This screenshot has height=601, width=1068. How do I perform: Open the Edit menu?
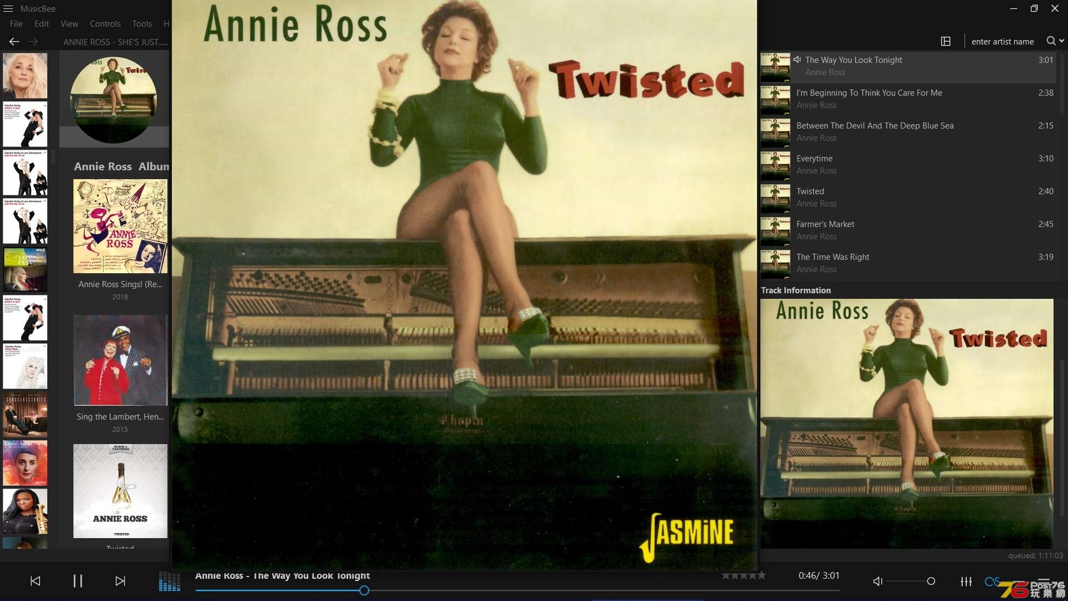point(42,24)
